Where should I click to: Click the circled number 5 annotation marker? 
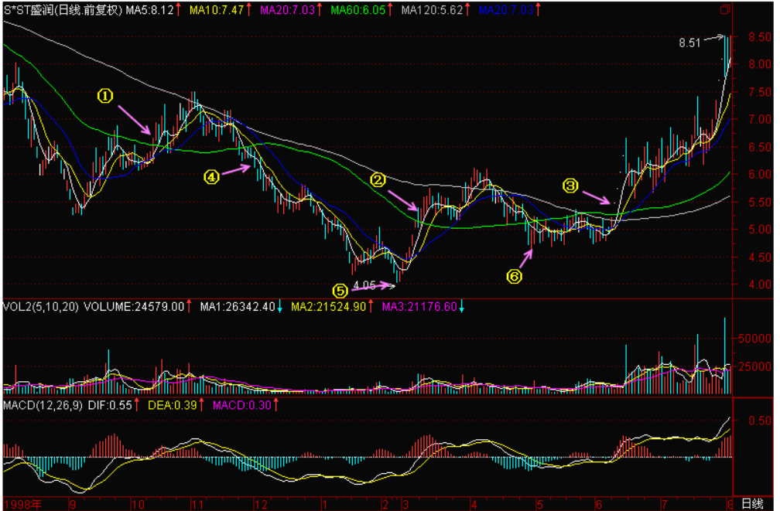tap(340, 291)
